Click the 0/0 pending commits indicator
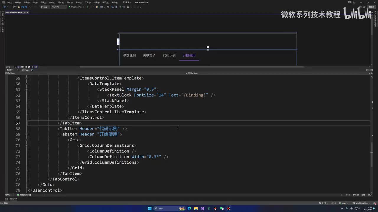Image resolution: width=378 pixels, height=212 pixels. tap(323, 203)
